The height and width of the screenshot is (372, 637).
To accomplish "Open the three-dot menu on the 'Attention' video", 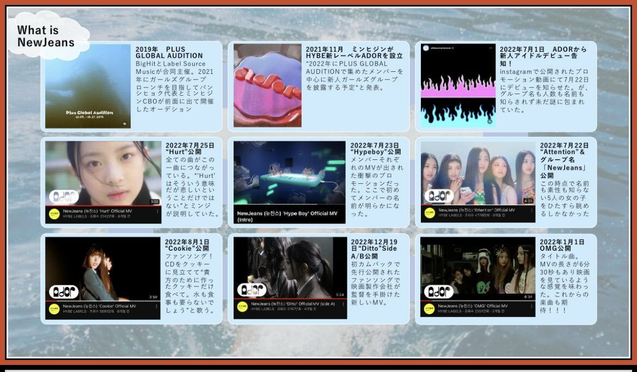I will 531,210.
